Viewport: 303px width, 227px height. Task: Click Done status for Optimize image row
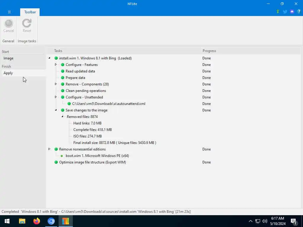pyautogui.click(x=206, y=162)
